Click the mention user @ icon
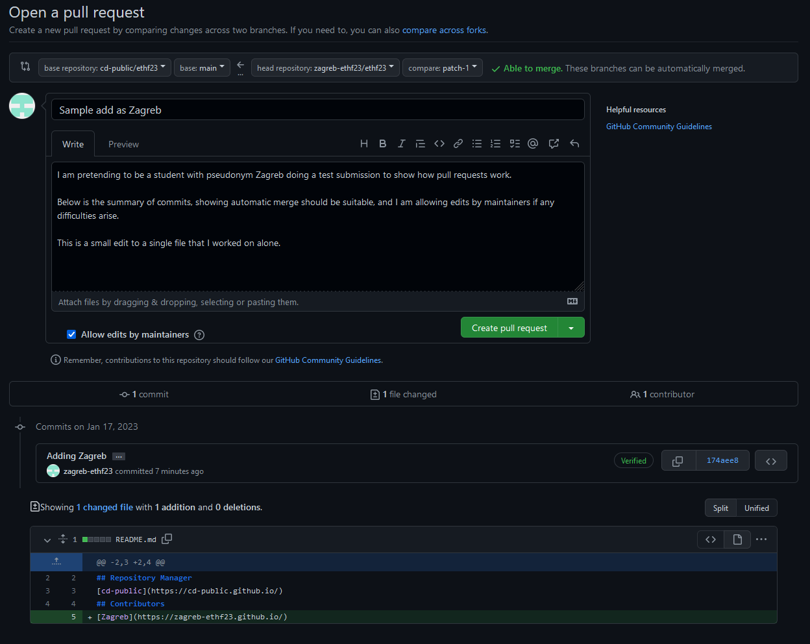 point(533,143)
